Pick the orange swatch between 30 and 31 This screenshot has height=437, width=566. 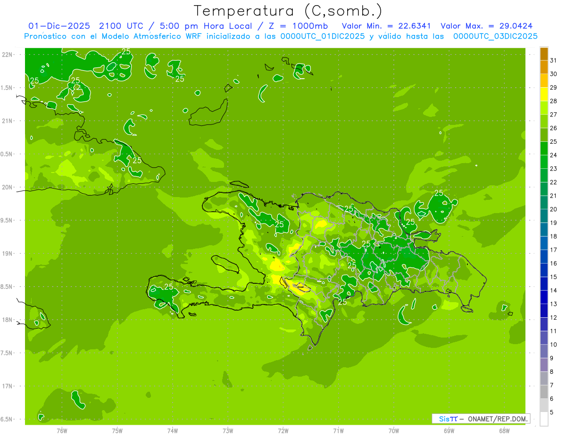pyautogui.click(x=544, y=67)
